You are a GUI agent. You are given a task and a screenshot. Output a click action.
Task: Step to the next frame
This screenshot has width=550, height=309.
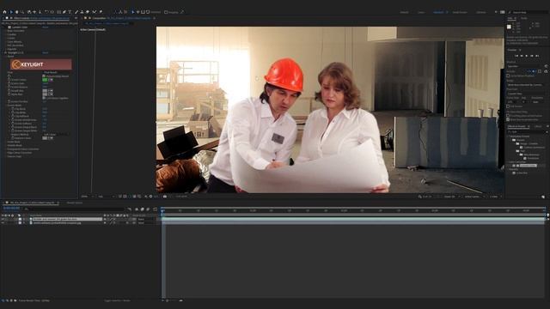(x=532, y=56)
